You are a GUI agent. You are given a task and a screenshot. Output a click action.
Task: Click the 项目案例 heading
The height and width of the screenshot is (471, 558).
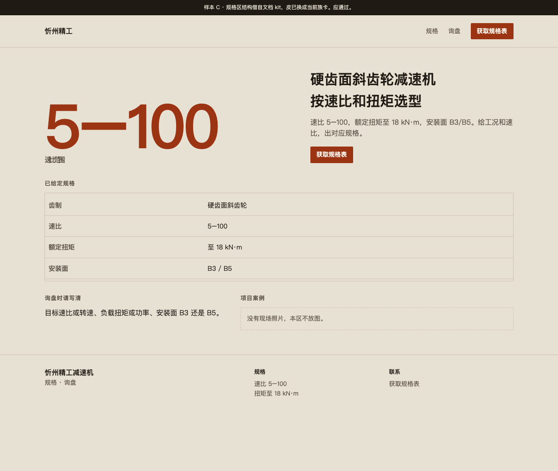(252, 298)
